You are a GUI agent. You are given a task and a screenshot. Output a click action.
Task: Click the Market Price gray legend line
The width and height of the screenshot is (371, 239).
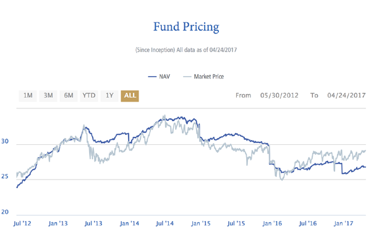187,77
